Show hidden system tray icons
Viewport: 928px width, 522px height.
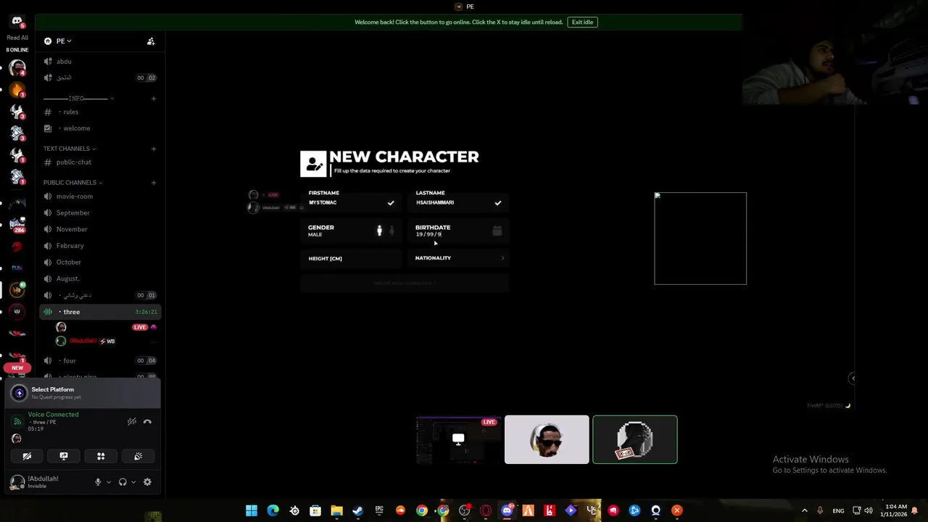(x=804, y=510)
